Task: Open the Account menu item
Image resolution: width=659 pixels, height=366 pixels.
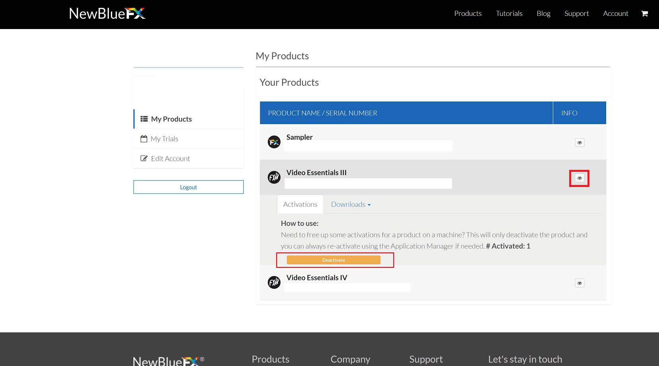Action: (616, 14)
